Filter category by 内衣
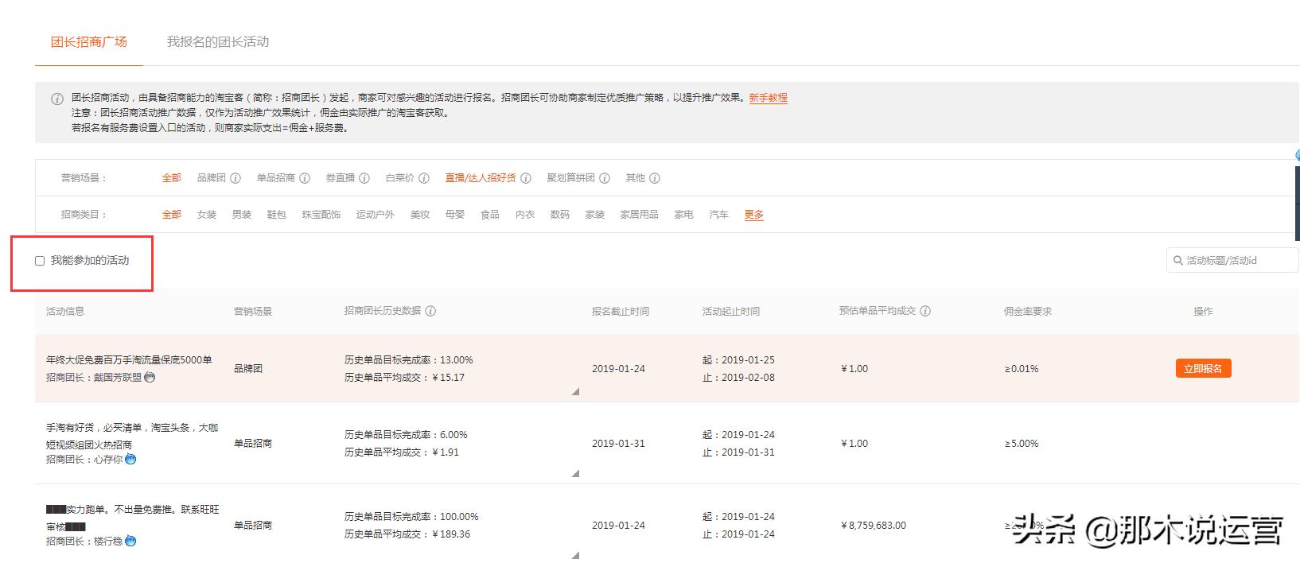The height and width of the screenshot is (563, 1300). pyautogui.click(x=525, y=215)
